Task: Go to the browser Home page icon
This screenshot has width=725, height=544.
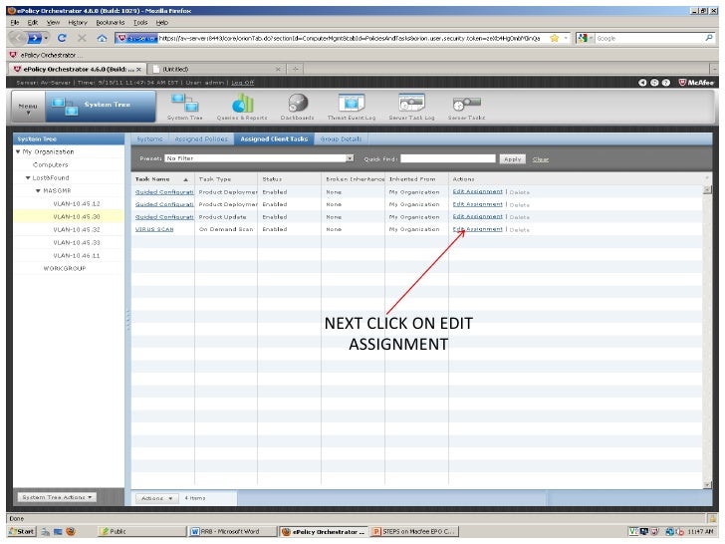Action: pos(102,38)
